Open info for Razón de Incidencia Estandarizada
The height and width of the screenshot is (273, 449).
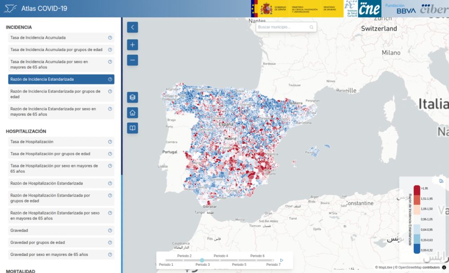[110, 79]
